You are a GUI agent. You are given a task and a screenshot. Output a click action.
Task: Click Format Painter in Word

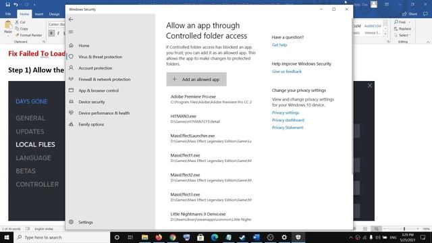tap(28, 35)
